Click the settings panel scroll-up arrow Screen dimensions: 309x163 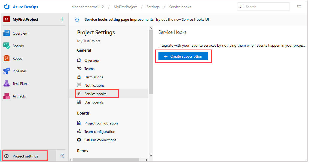tap(151, 28)
